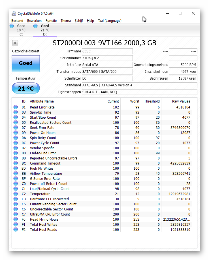Click the Serienummer field value
Image resolution: width=209 pixels, height=260 pixels.
(x=107, y=58)
